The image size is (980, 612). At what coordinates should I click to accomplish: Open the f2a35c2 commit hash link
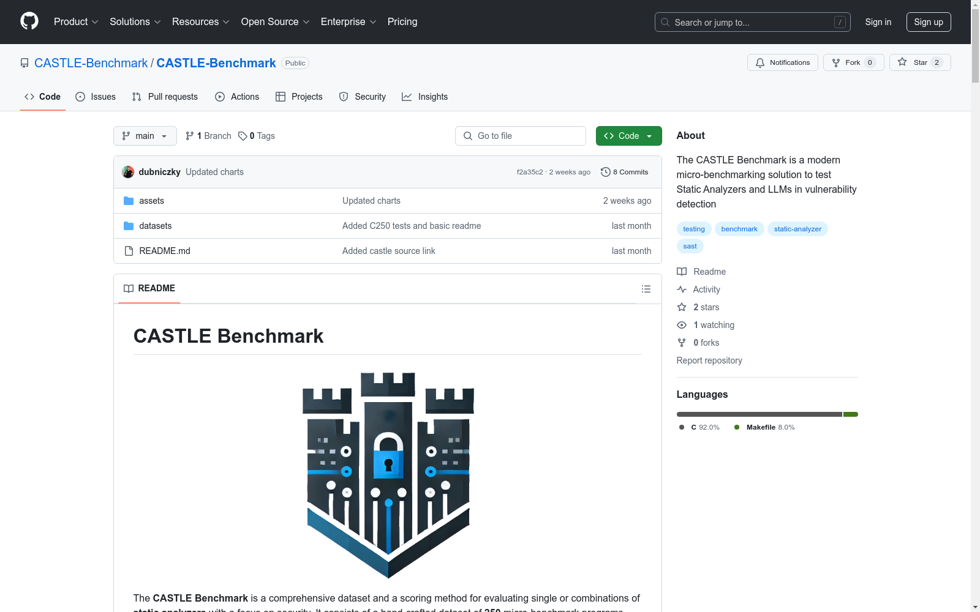(x=530, y=172)
